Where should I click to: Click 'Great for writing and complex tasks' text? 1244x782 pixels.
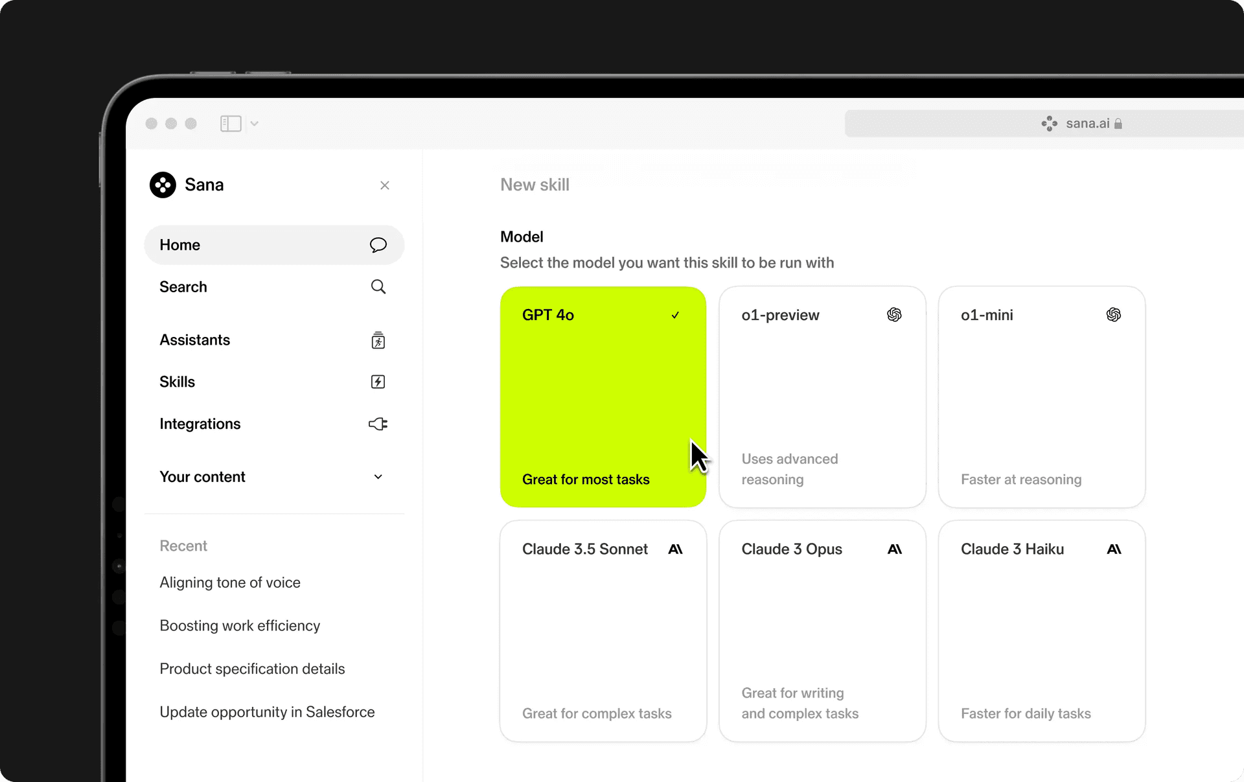tap(800, 703)
